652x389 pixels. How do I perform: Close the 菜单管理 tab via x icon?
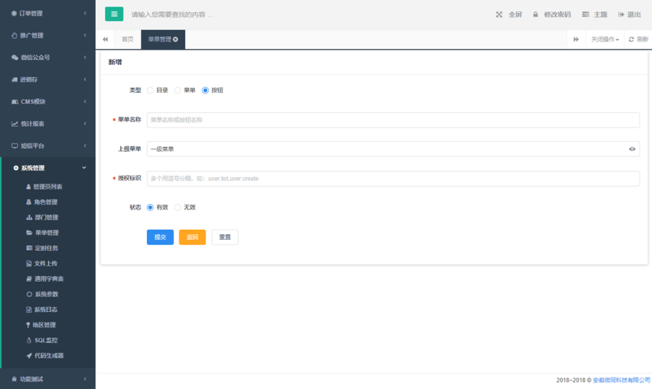pyautogui.click(x=176, y=39)
